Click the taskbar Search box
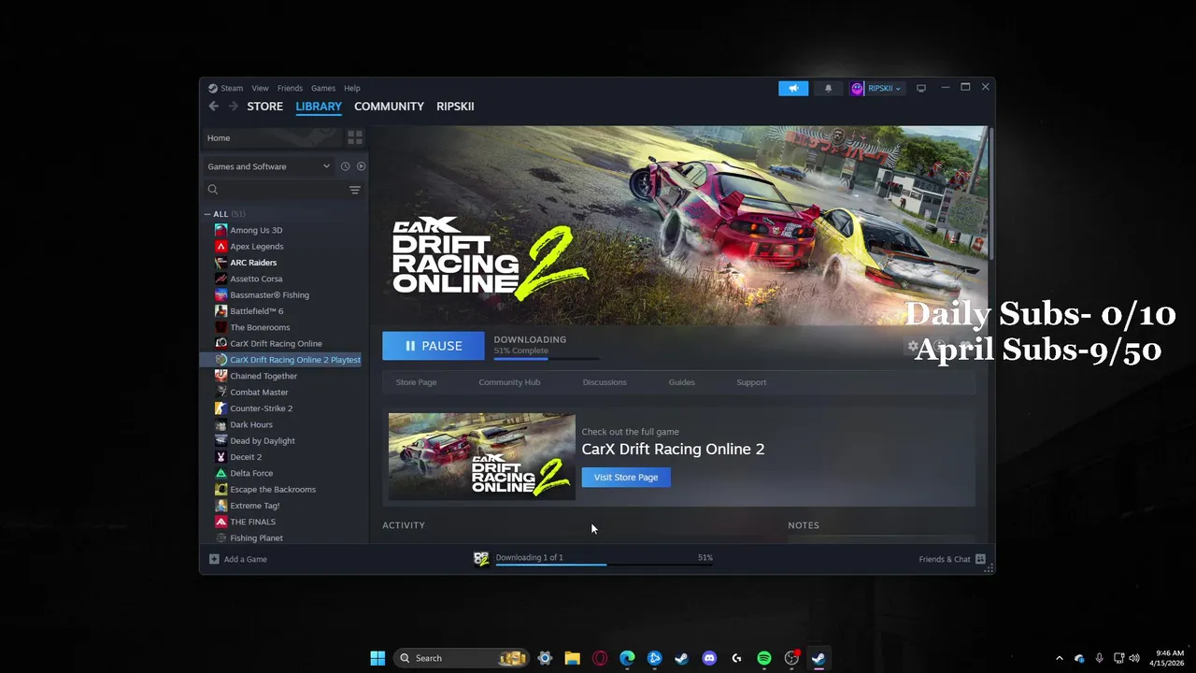Screen dimensions: 1196x673 [461, 658]
